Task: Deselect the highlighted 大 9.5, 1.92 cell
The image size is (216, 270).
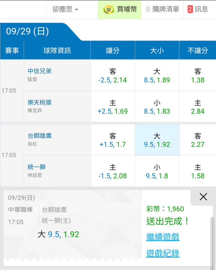Action: pyautogui.click(x=157, y=140)
